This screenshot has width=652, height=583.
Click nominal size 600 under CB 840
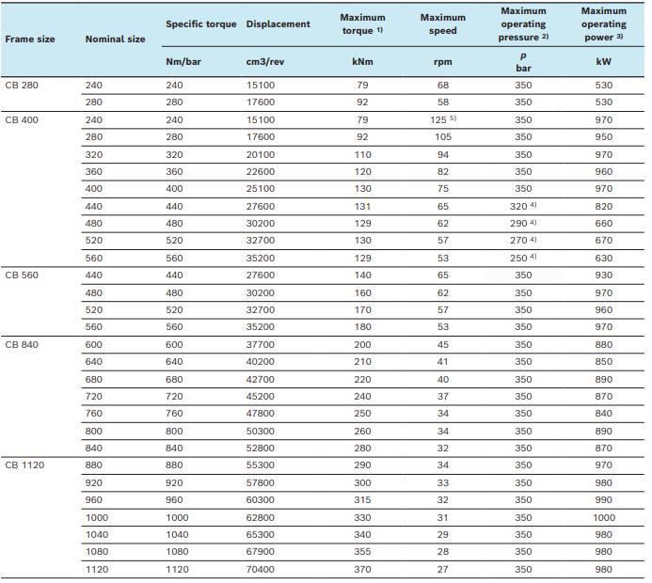94,344
